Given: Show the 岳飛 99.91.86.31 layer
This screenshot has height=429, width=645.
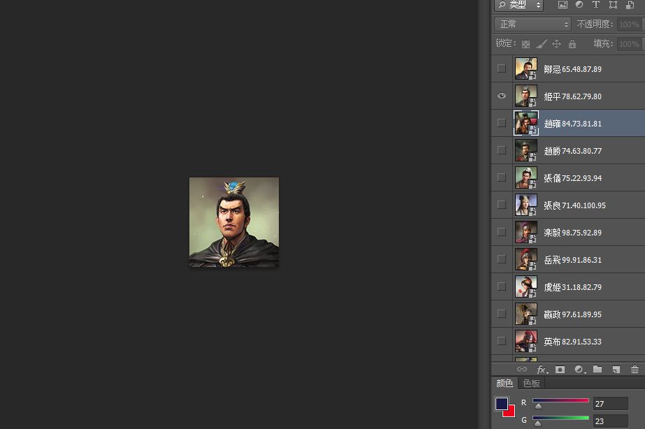Looking at the screenshot, I should [x=502, y=259].
